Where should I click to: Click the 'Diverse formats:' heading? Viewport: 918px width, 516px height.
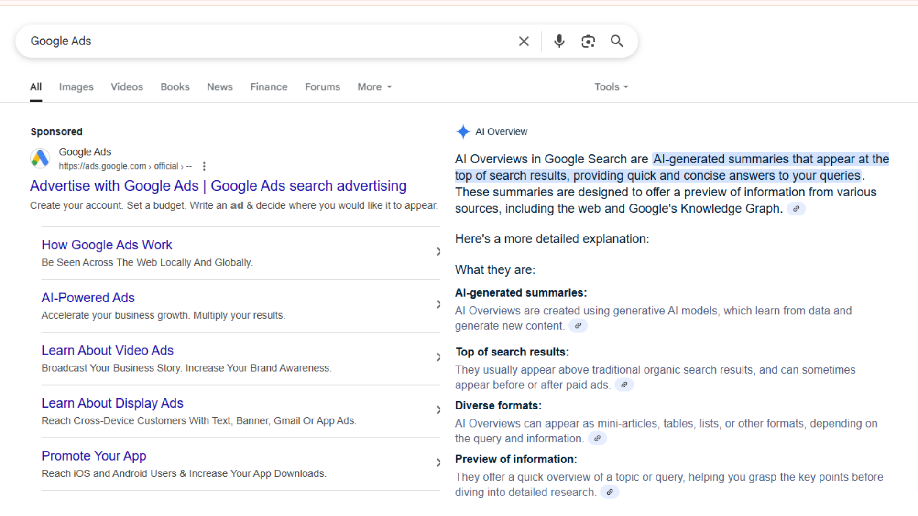pos(498,406)
